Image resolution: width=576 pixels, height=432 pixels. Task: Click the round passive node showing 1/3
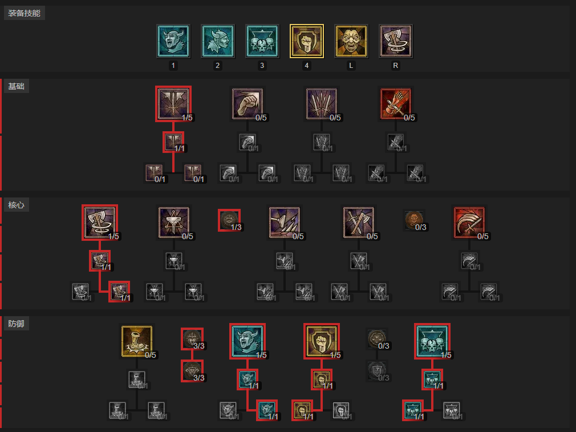point(229,220)
